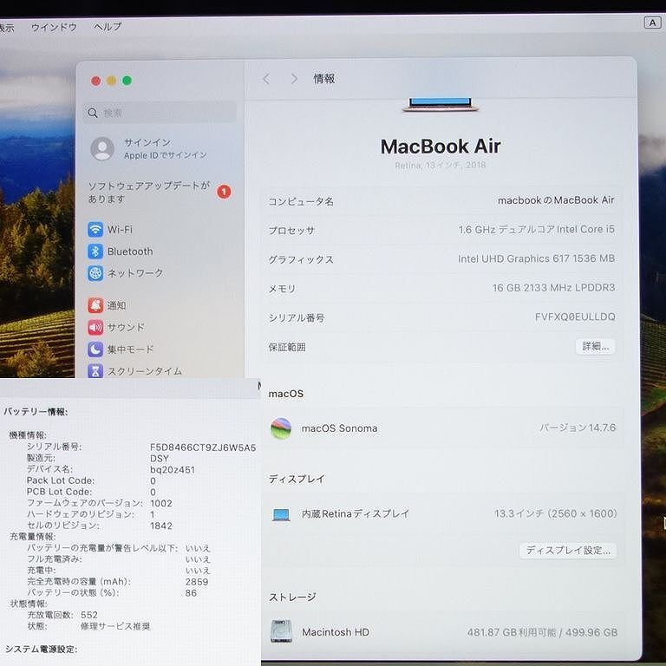Click the ディスプレイ設定... button

[568, 551]
